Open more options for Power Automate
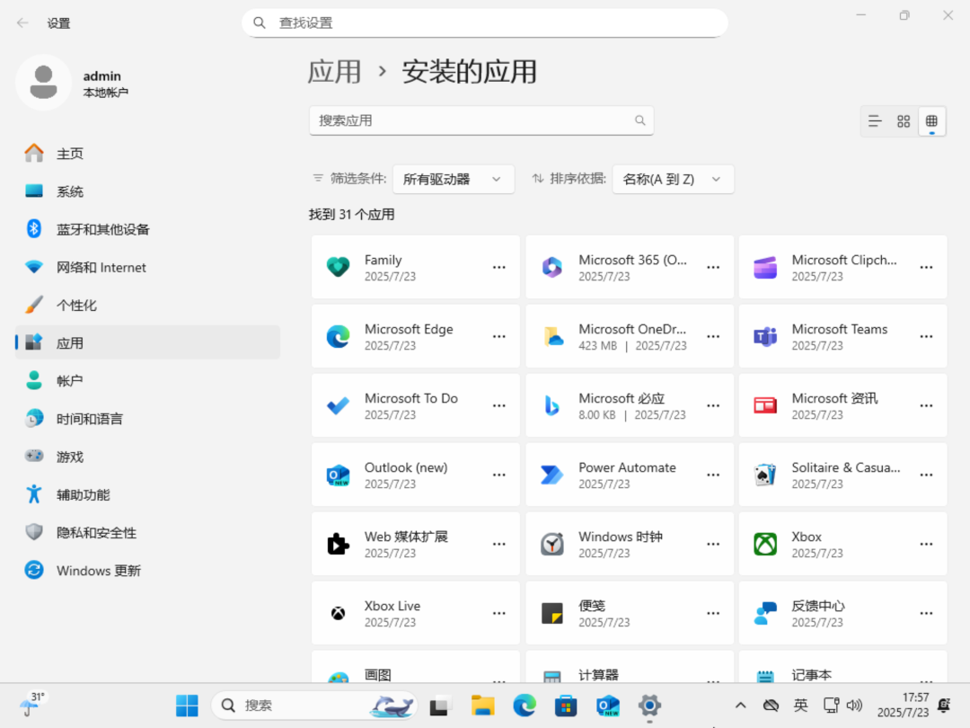 (712, 475)
